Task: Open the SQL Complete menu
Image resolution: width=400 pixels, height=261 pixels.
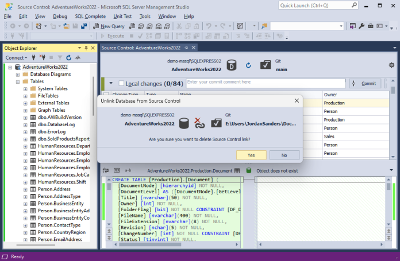Action: [90, 17]
